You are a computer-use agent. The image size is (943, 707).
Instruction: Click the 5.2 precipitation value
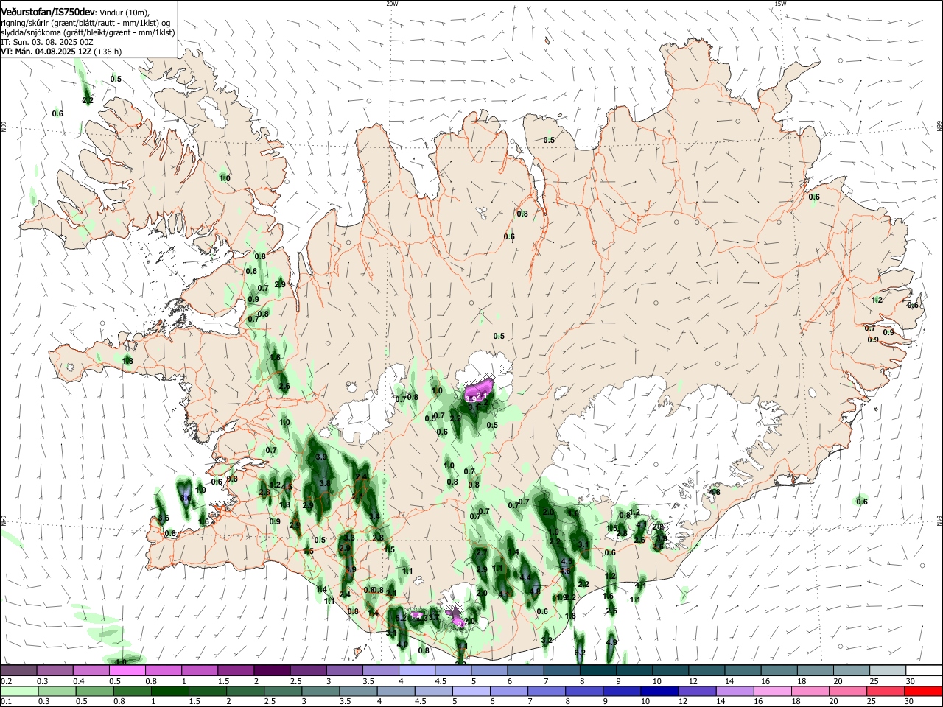point(401,618)
